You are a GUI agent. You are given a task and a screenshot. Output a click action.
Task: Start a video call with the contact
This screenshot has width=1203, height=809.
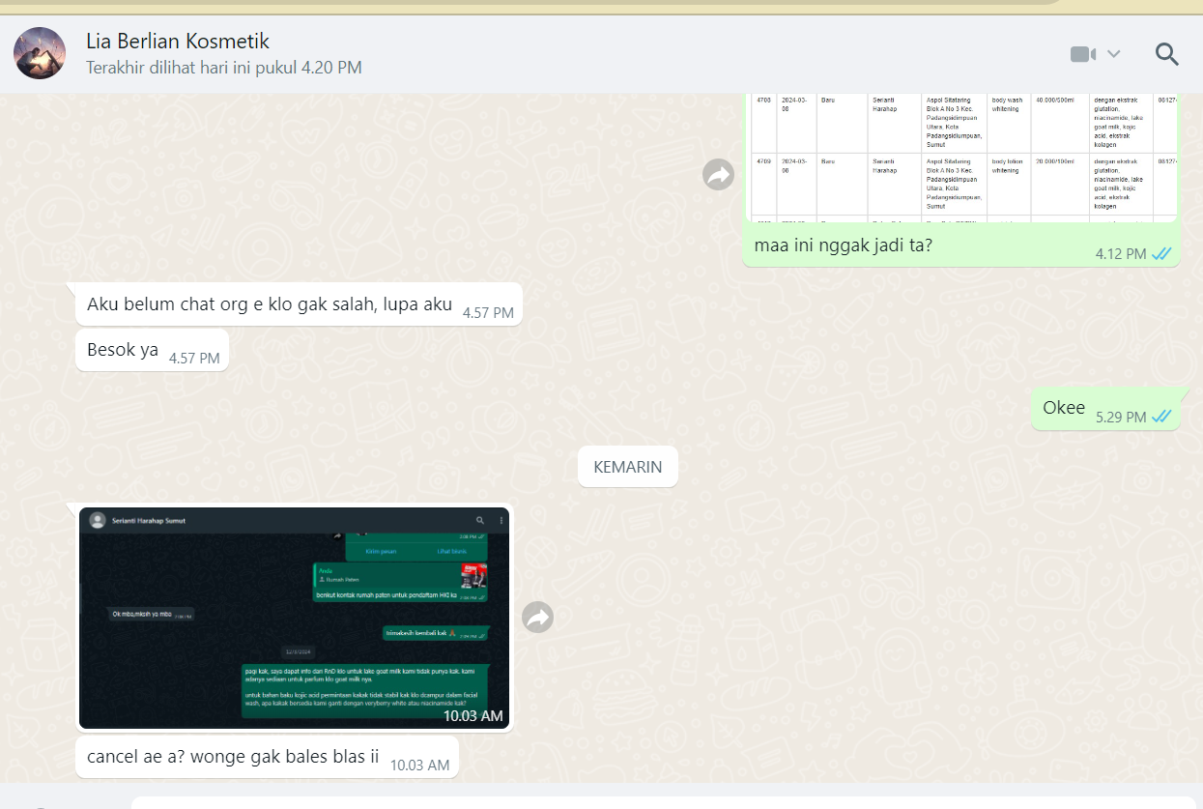(1083, 54)
